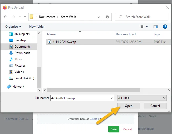Click the PNG File type cell

point(160,42)
